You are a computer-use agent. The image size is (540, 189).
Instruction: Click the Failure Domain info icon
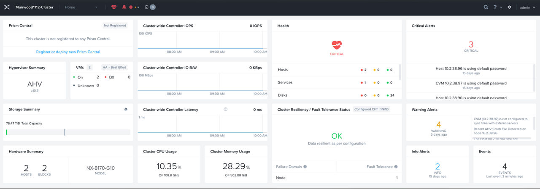305,167
